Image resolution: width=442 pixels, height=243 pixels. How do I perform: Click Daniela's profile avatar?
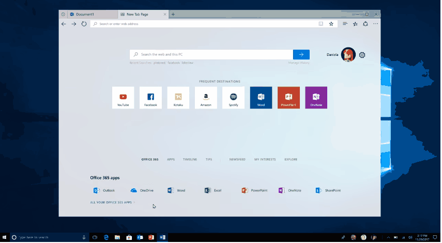pyautogui.click(x=348, y=55)
